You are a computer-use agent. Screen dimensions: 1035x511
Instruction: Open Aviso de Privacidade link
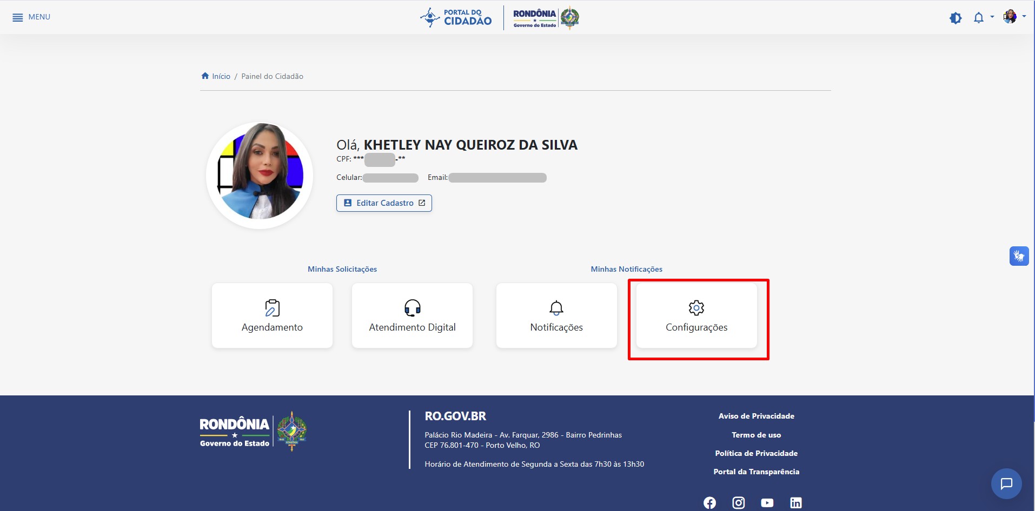756,416
